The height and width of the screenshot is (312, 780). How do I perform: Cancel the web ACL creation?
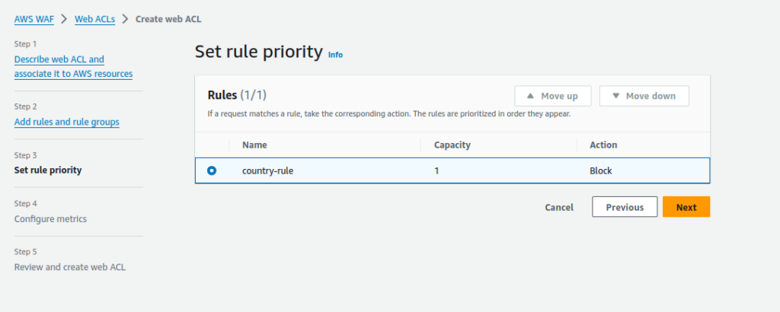pyautogui.click(x=559, y=207)
